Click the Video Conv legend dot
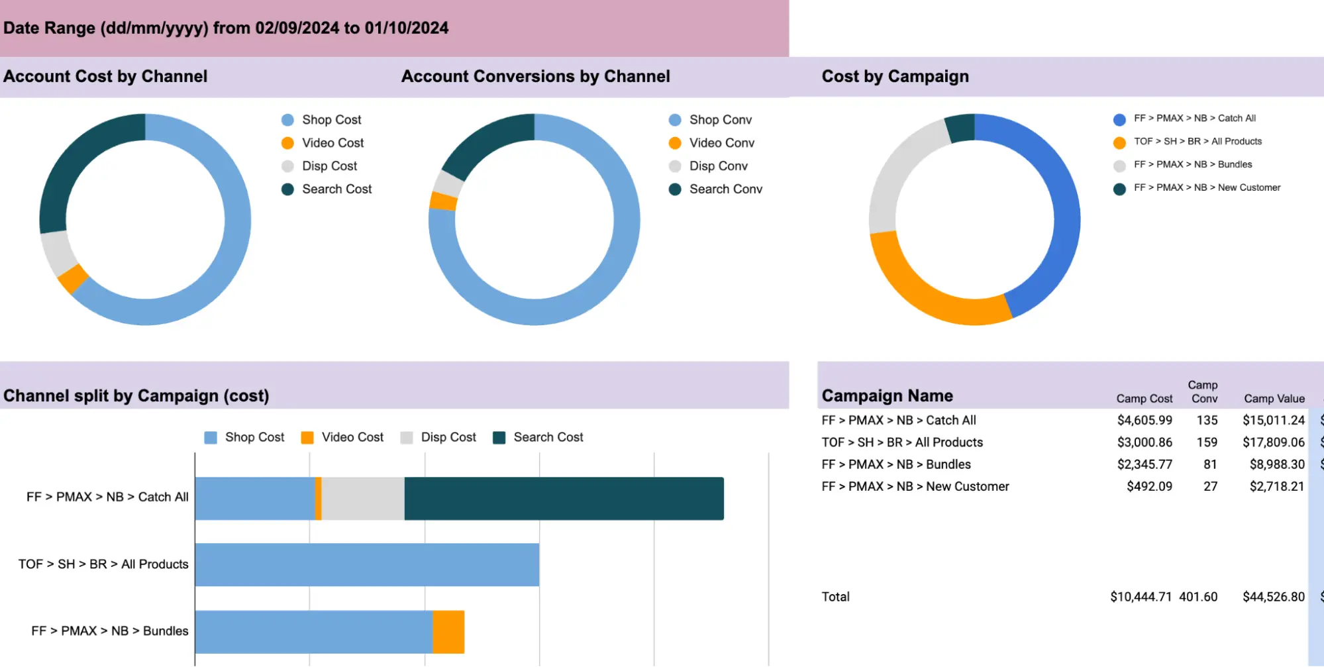Screen dimensions: 1324x667 675,143
